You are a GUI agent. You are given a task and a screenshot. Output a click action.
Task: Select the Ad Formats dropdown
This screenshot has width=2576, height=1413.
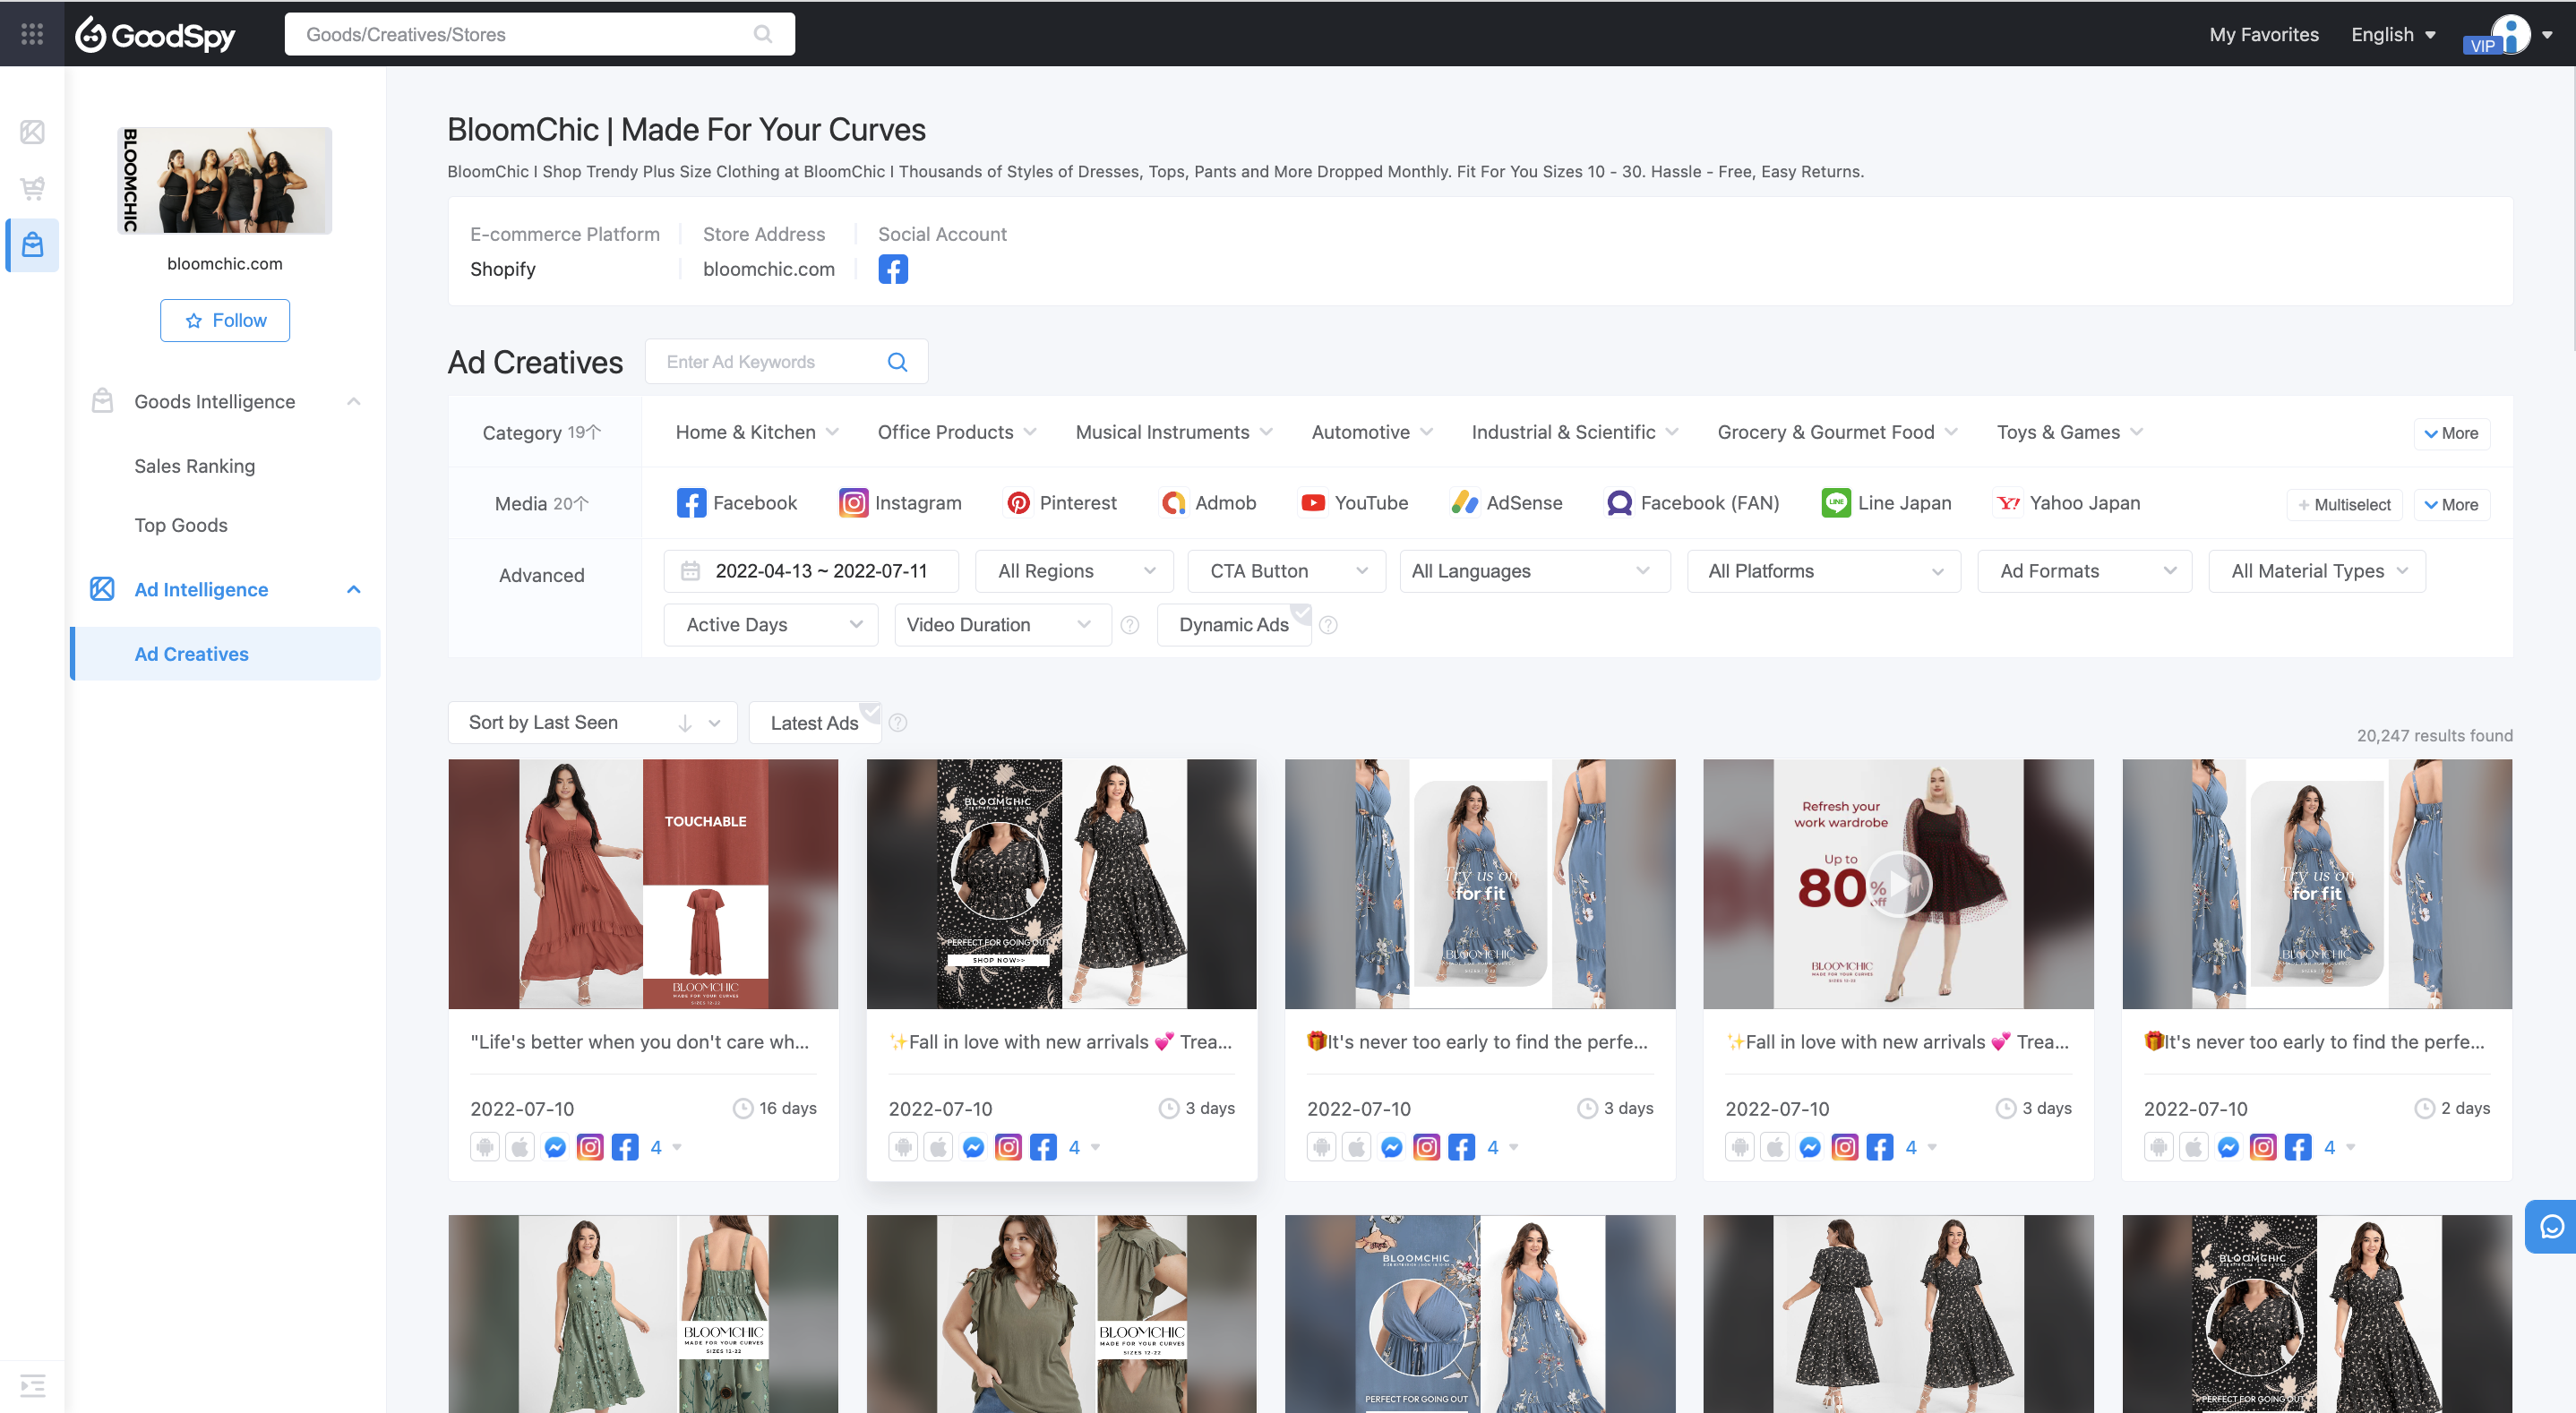2082,570
